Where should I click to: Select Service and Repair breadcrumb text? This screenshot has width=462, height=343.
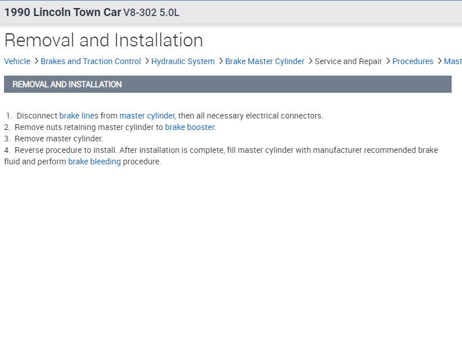click(349, 61)
